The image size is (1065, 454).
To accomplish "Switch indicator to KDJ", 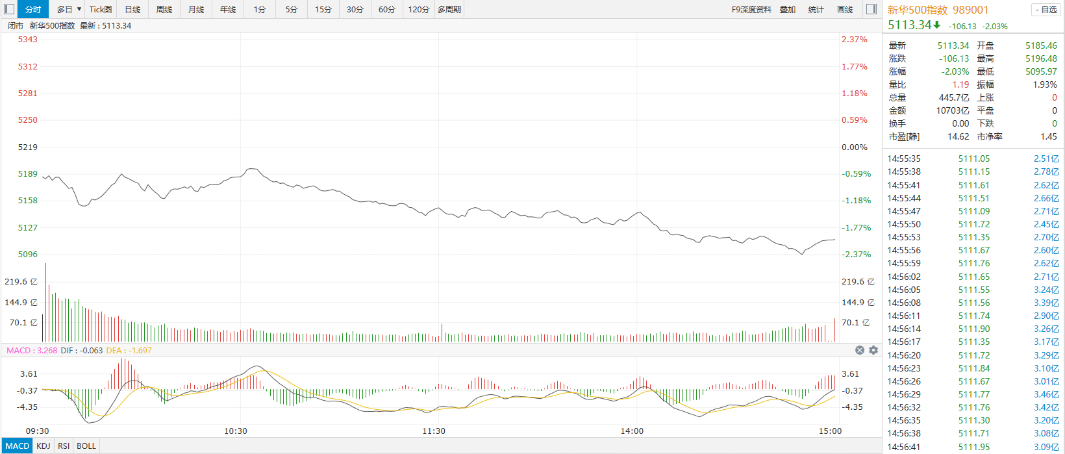I will pos(44,446).
